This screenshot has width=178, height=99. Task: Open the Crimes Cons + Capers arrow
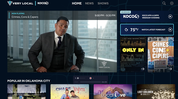tap(170, 69)
